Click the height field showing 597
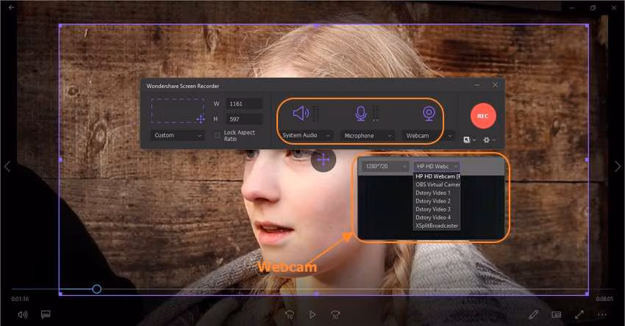The width and height of the screenshot is (625, 326). (244, 119)
